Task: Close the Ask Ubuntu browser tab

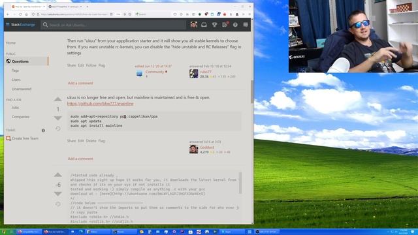Action: pos(44,7)
